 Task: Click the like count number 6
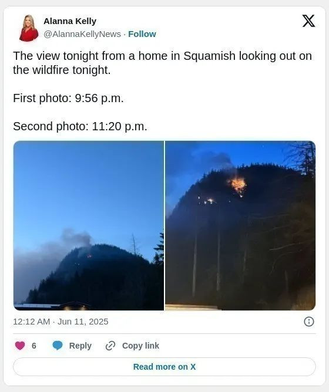(34, 346)
